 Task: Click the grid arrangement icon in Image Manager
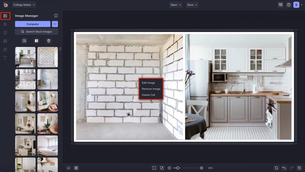pos(37,41)
